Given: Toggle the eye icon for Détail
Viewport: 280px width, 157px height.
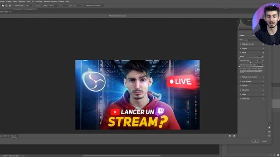Looking at the screenshot, I should tap(263, 53).
